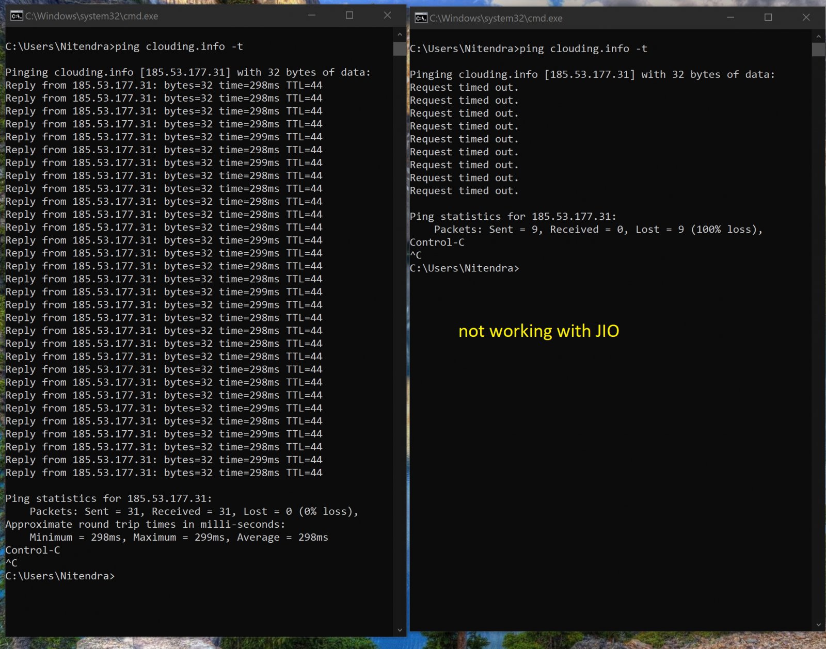Click right window title 'C:\Windows\system32\cmd.exe'

click(x=496, y=18)
